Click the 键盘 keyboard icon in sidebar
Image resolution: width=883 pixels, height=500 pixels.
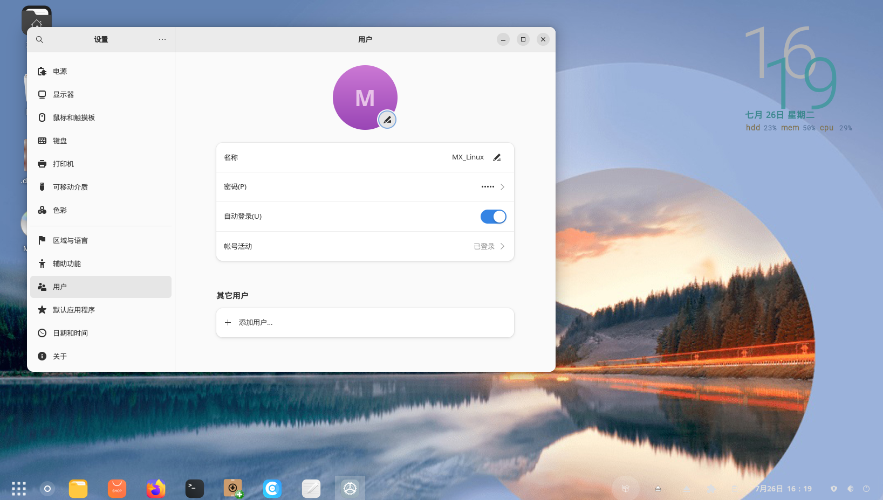click(42, 141)
